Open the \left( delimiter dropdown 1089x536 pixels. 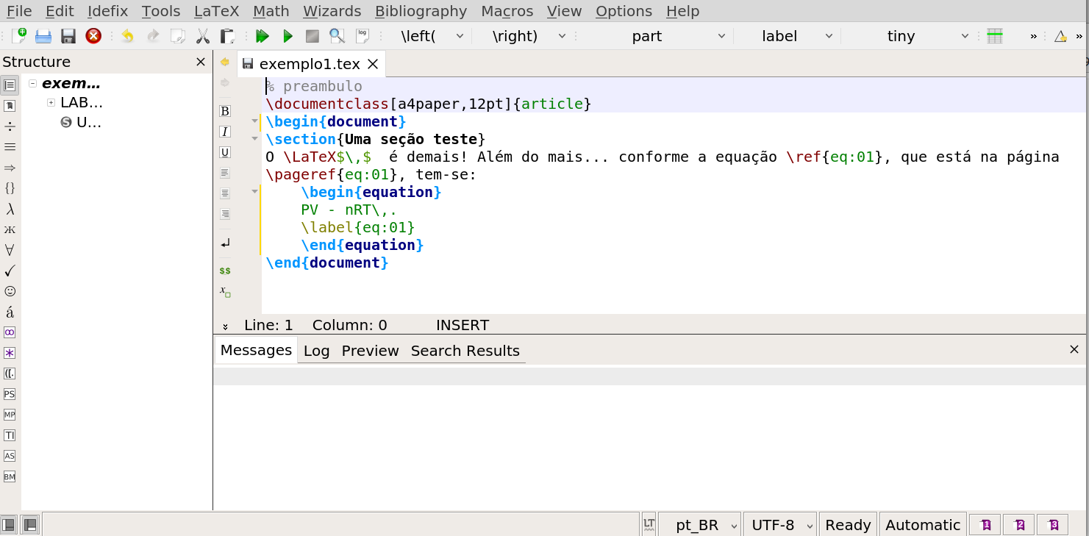[431, 36]
